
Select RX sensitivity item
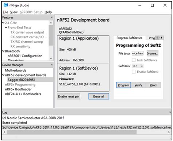(x=20, y=46)
